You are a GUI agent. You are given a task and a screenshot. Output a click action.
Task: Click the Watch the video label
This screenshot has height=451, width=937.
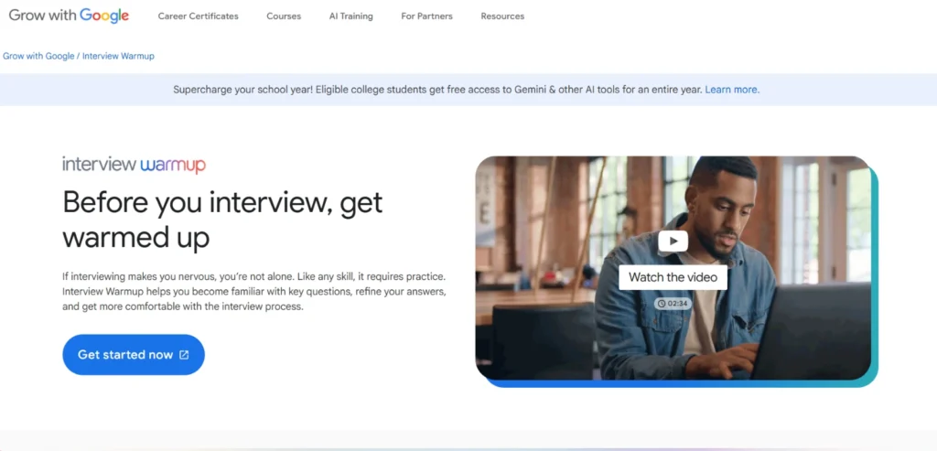coord(673,277)
